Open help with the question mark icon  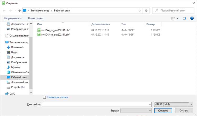click(192, 18)
